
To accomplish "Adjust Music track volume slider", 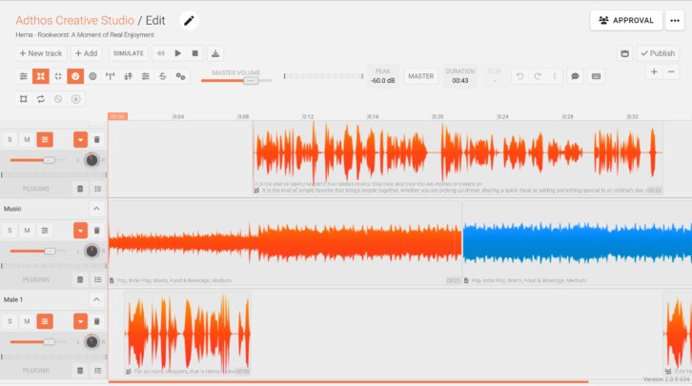I will point(50,251).
